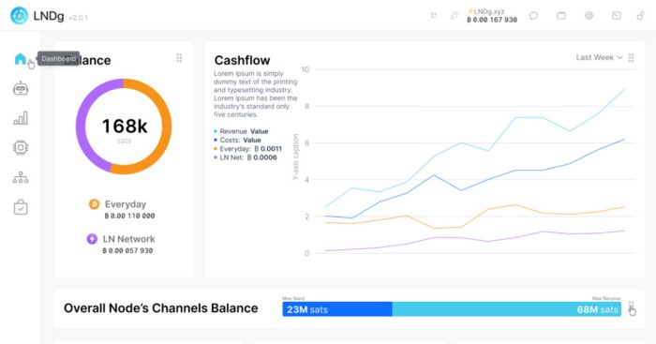Viewport: 656px width, 344px height.
Task: Click LN Net ₿ 0.0006 legend entry
Action: click(x=246, y=157)
